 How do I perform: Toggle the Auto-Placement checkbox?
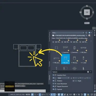coord(53,84)
